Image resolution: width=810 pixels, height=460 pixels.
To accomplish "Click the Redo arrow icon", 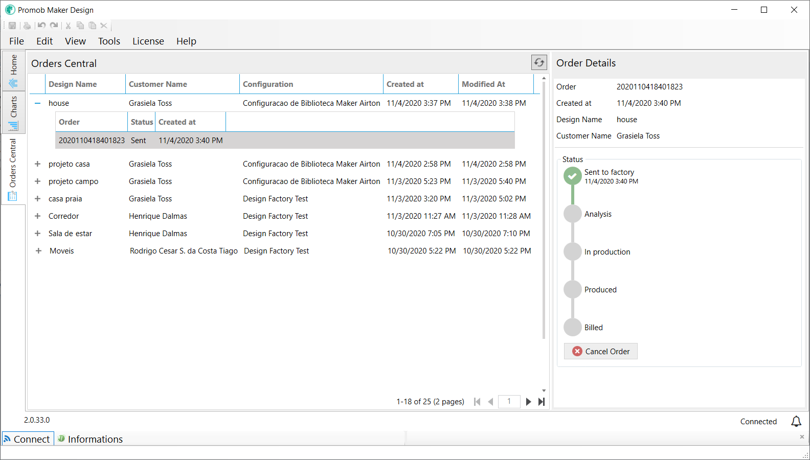I will pyautogui.click(x=54, y=26).
